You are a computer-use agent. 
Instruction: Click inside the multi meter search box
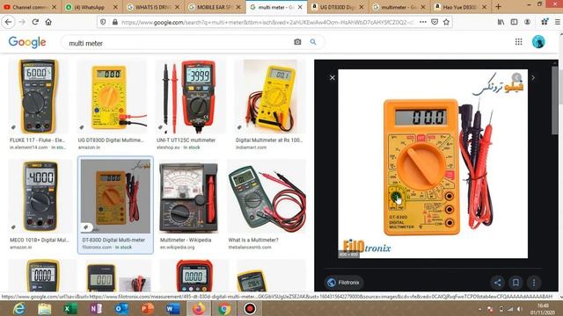[x=179, y=43]
